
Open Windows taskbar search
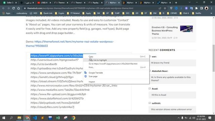click(11, 118)
